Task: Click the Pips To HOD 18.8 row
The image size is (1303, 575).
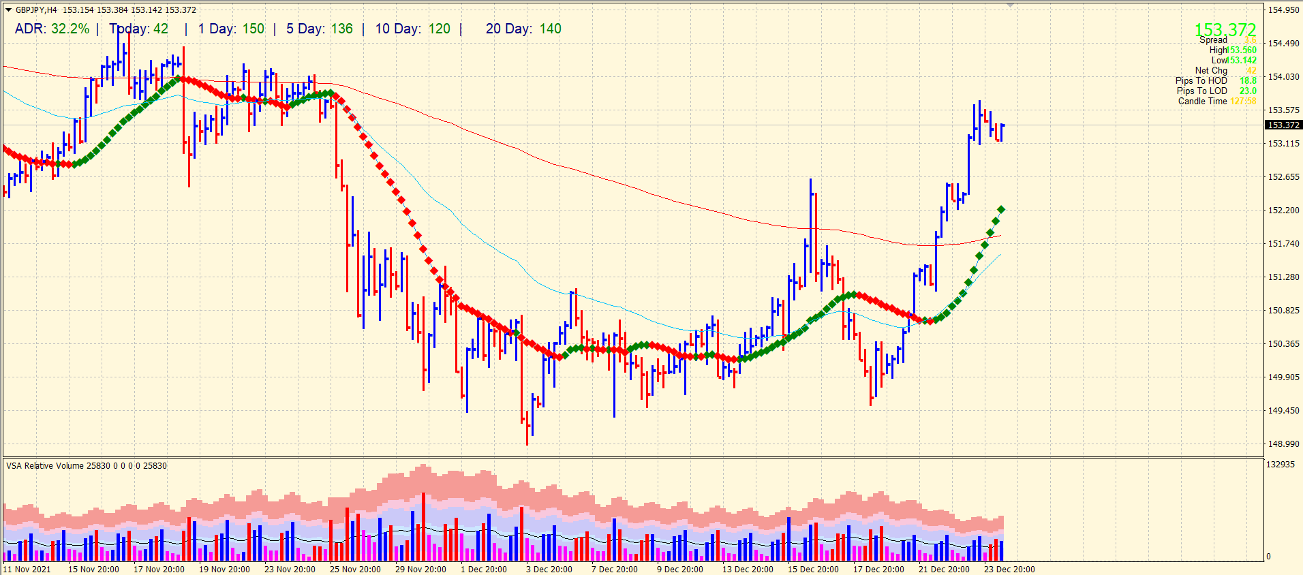Action: tap(1216, 80)
